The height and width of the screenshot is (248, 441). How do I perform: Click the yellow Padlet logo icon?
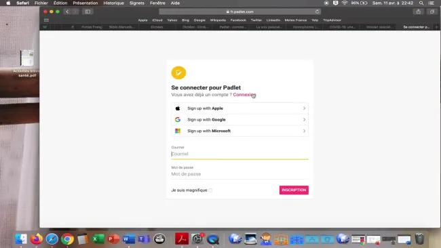point(178,73)
